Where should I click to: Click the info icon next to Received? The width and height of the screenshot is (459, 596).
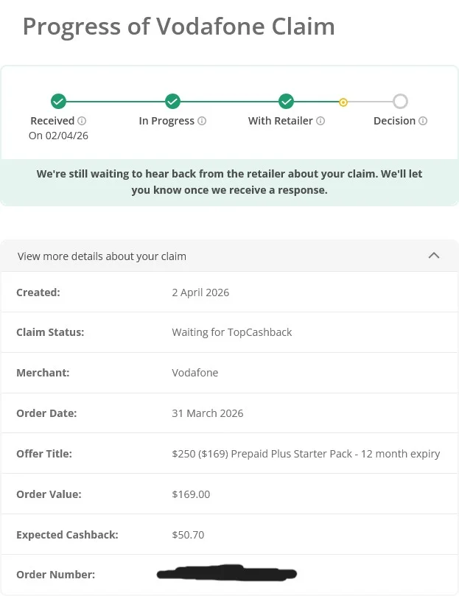click(82, 121)
